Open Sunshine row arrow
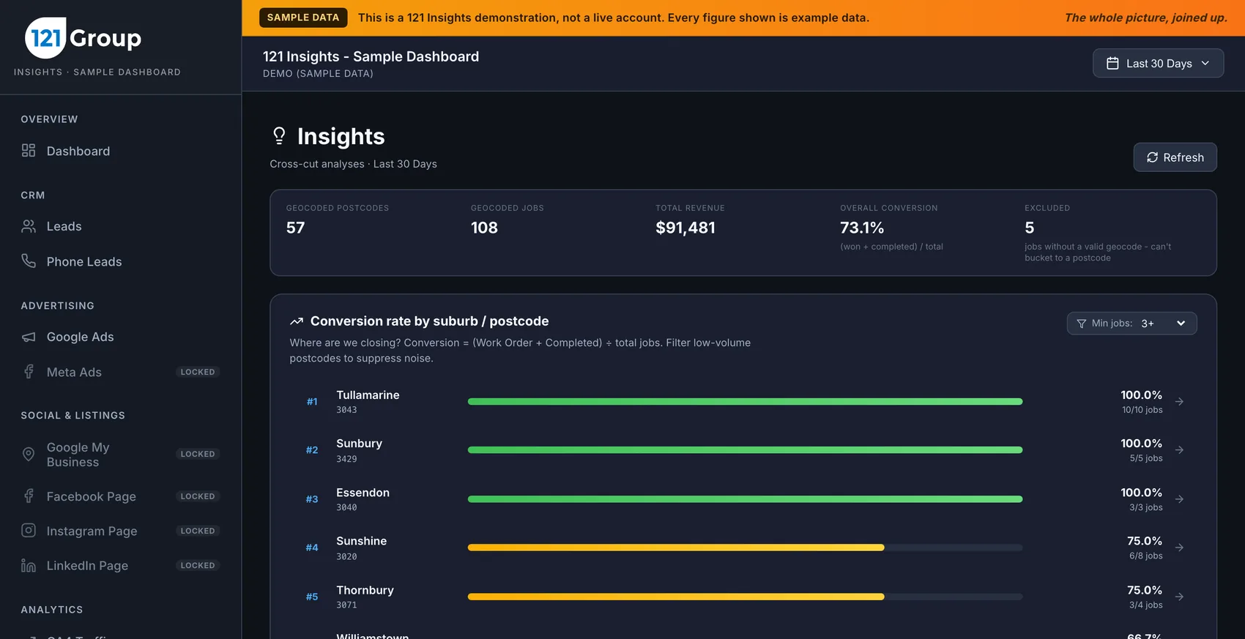 (x=1179, y=548)
